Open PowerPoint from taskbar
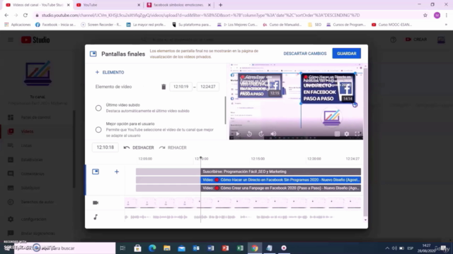The width and height of the screenshot is (453, 254). coord(225,248)
